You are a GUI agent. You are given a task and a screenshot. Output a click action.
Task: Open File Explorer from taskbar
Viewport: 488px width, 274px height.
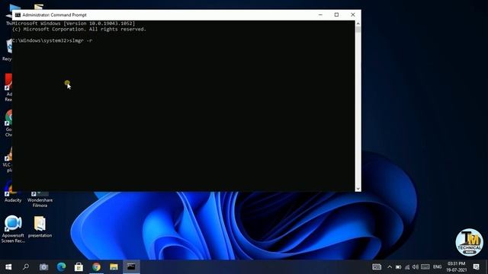click(x=114, y=267)
